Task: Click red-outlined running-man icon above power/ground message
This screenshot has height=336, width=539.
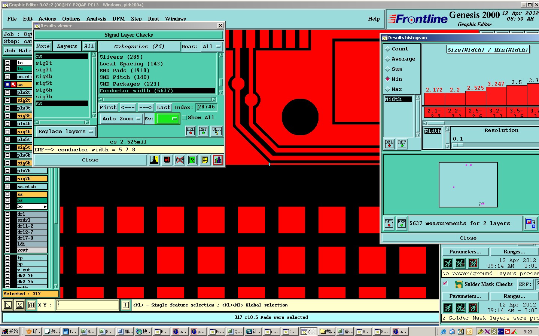Action: click(473, 263)
